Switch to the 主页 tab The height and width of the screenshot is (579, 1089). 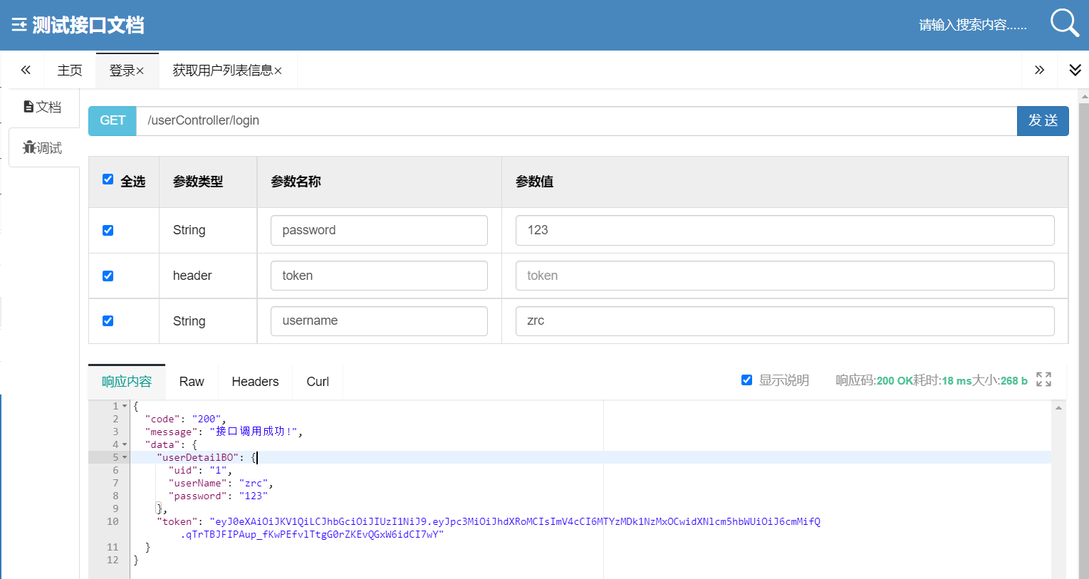(x=70, y=71)
